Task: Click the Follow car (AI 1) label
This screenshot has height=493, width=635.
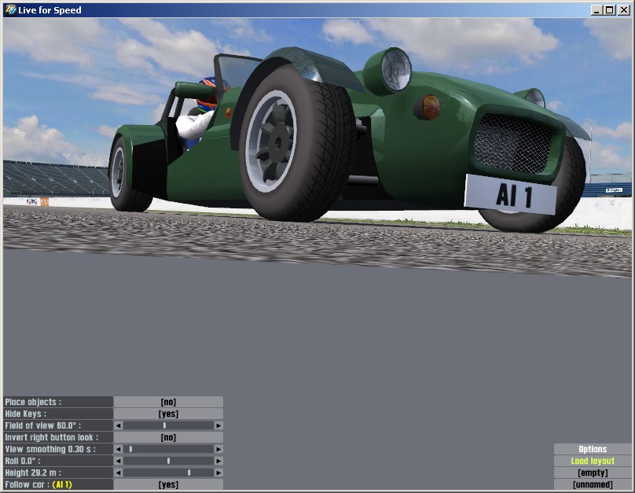Action: [58, 484]
